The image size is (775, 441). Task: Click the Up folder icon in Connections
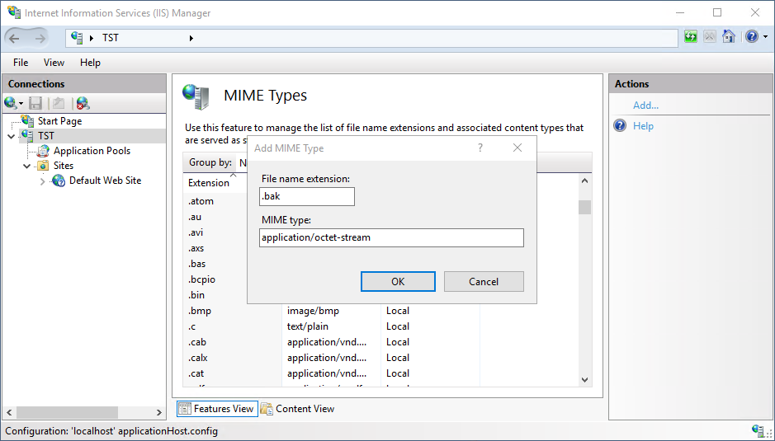(59, 103)
